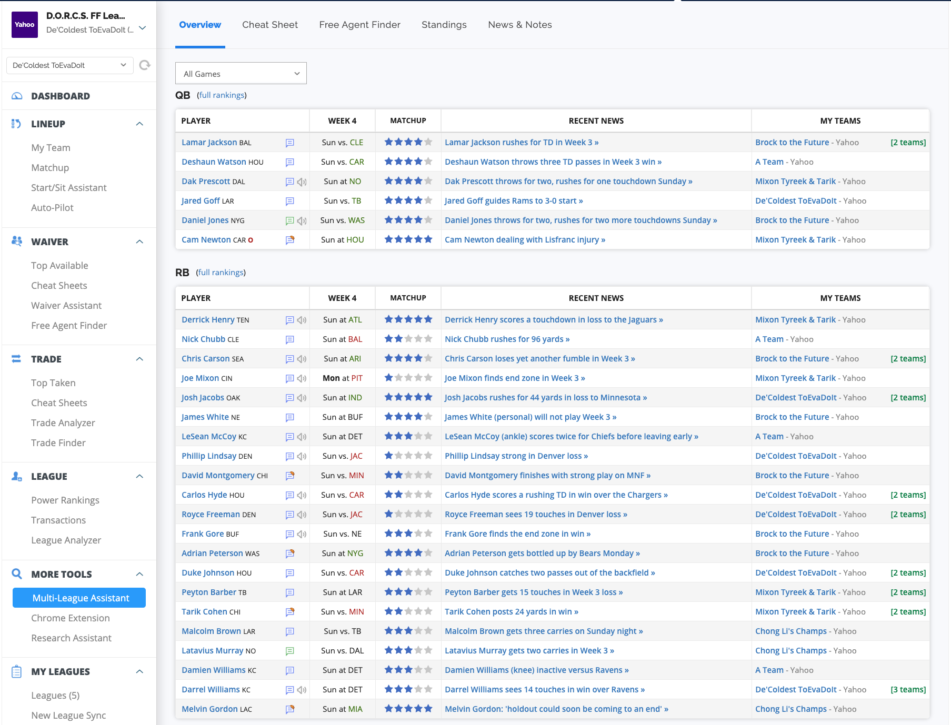Viewport: 951px width, 725px height.
Task: Collapse the MORE TOOLS sidebar section
Action: click(139, 575)
